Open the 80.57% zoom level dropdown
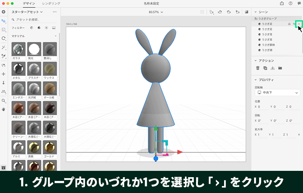Image resolution: width=303 pixels, height=193 pixels. click(155, 11)
